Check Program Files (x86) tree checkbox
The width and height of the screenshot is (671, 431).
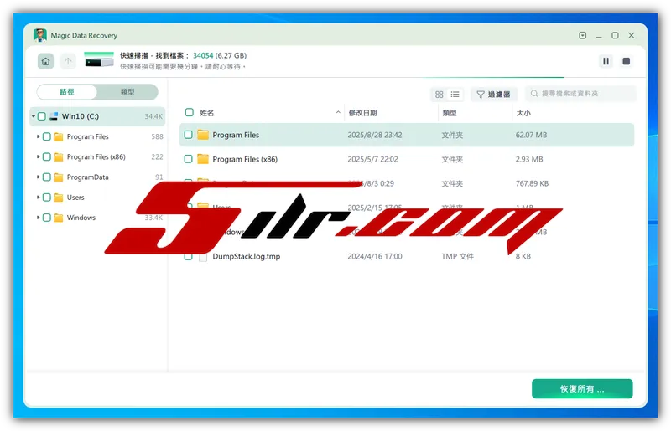tap(47, 156)
